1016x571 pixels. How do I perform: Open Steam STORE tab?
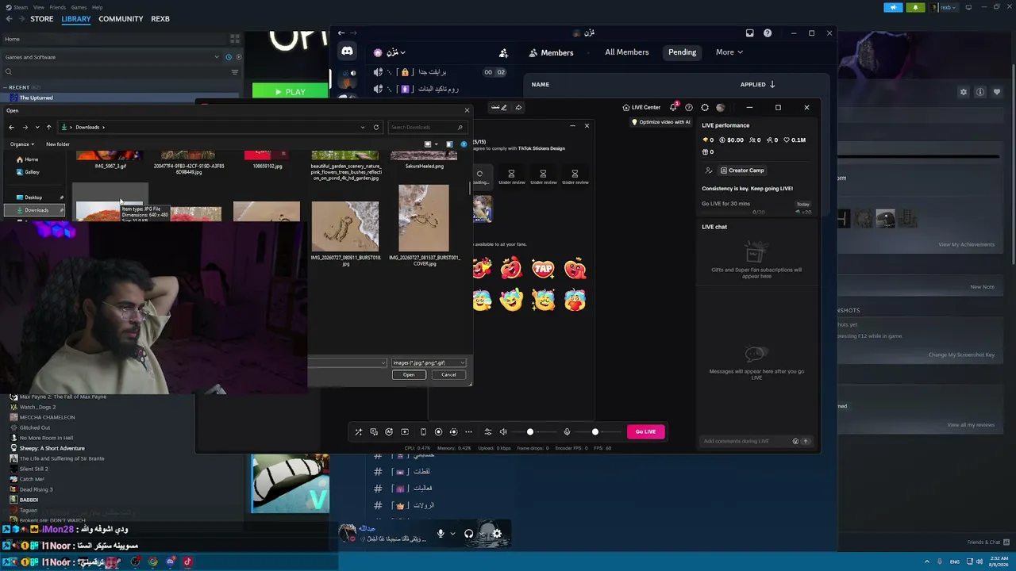(42, 19)
